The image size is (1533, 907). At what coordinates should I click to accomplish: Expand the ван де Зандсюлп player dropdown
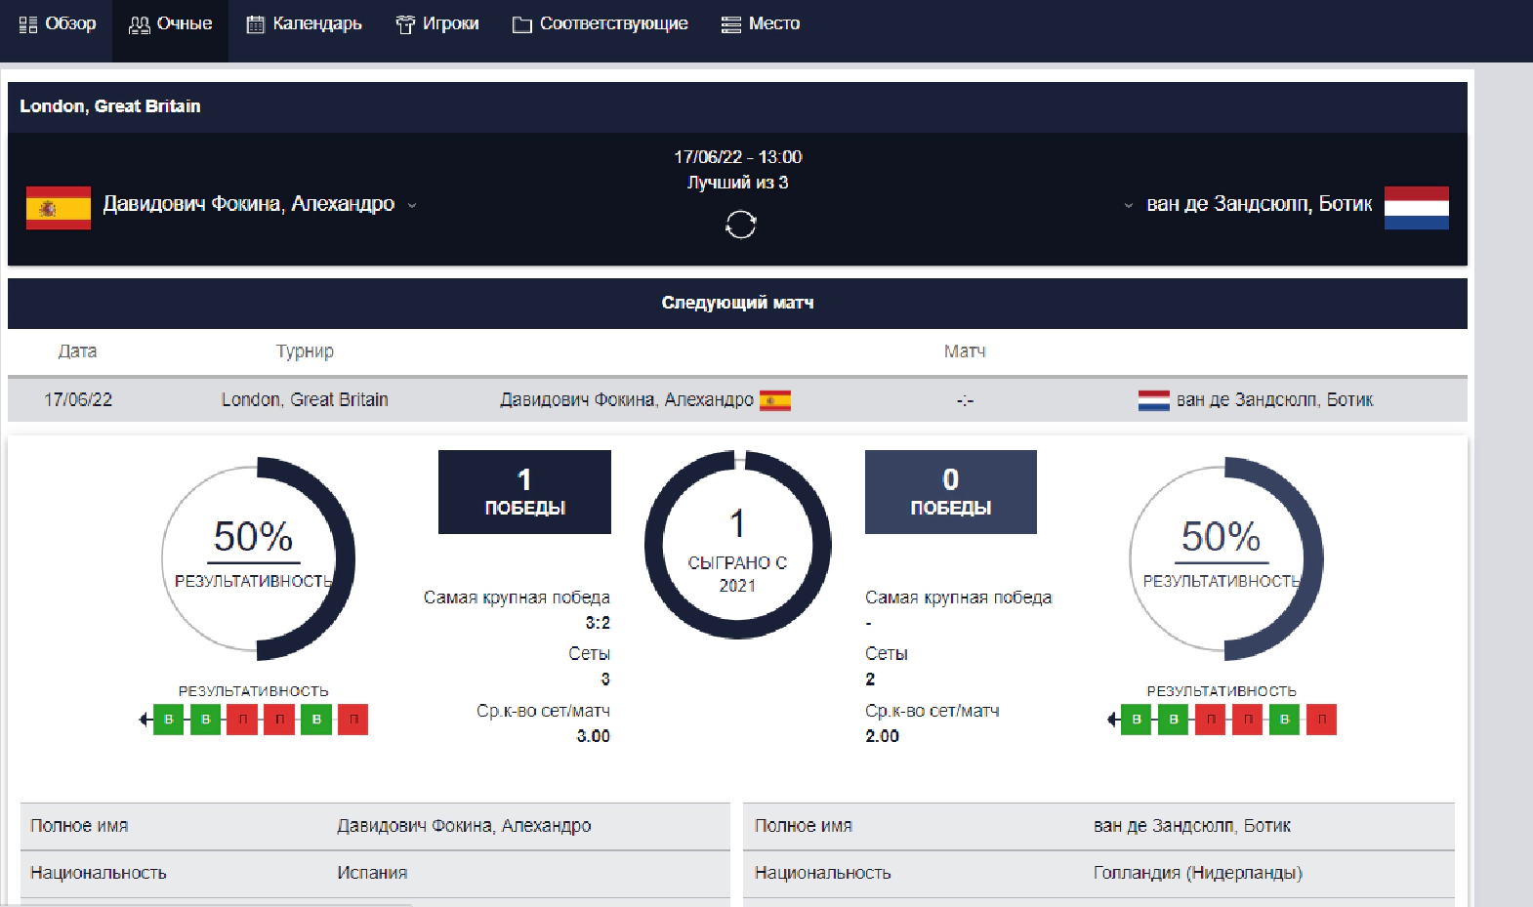pos(1129,205)
